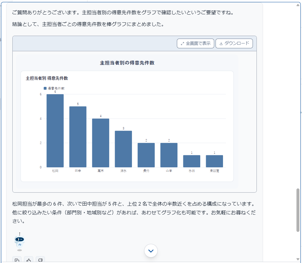Click the ダウンロード button
302x263 pixels.
point(234,43)
